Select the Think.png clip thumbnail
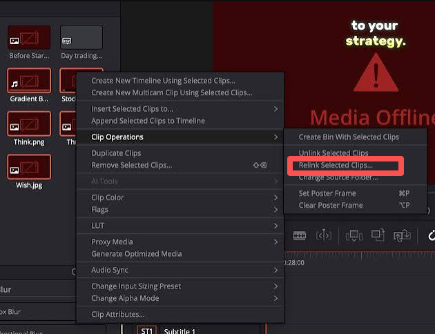This screenshot has height=334, width=435. (29, 124)
